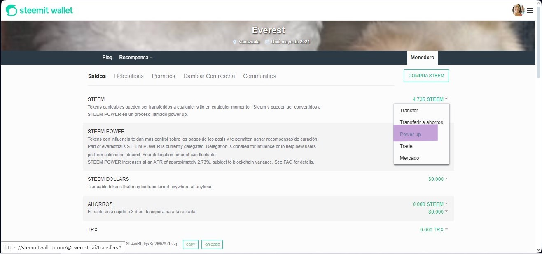
Task: Click the scrollbar down arrow
Action: coord(539,250)
